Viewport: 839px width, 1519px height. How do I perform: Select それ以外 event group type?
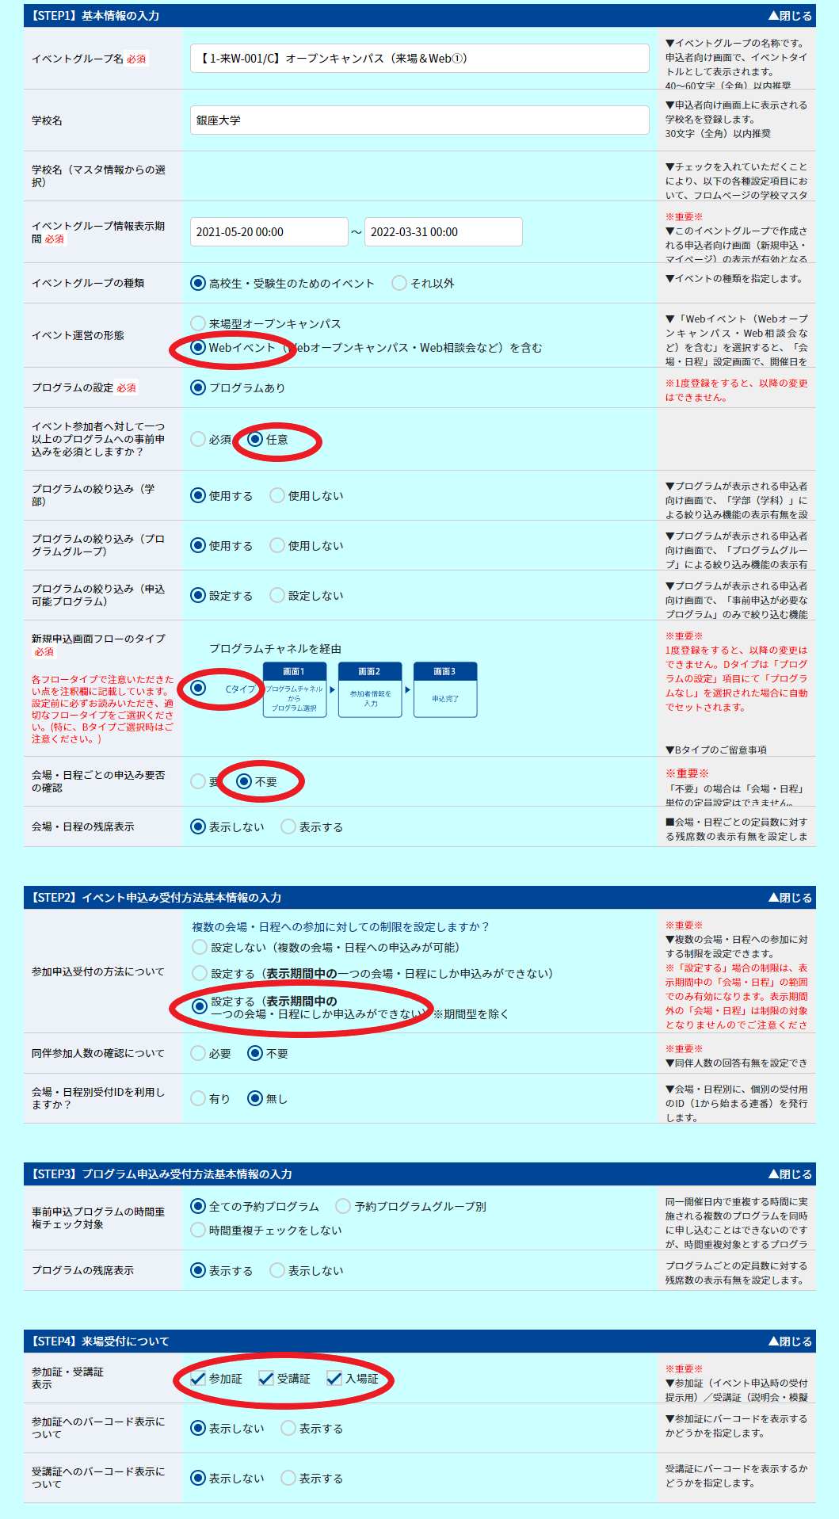(x=400, y=283)
